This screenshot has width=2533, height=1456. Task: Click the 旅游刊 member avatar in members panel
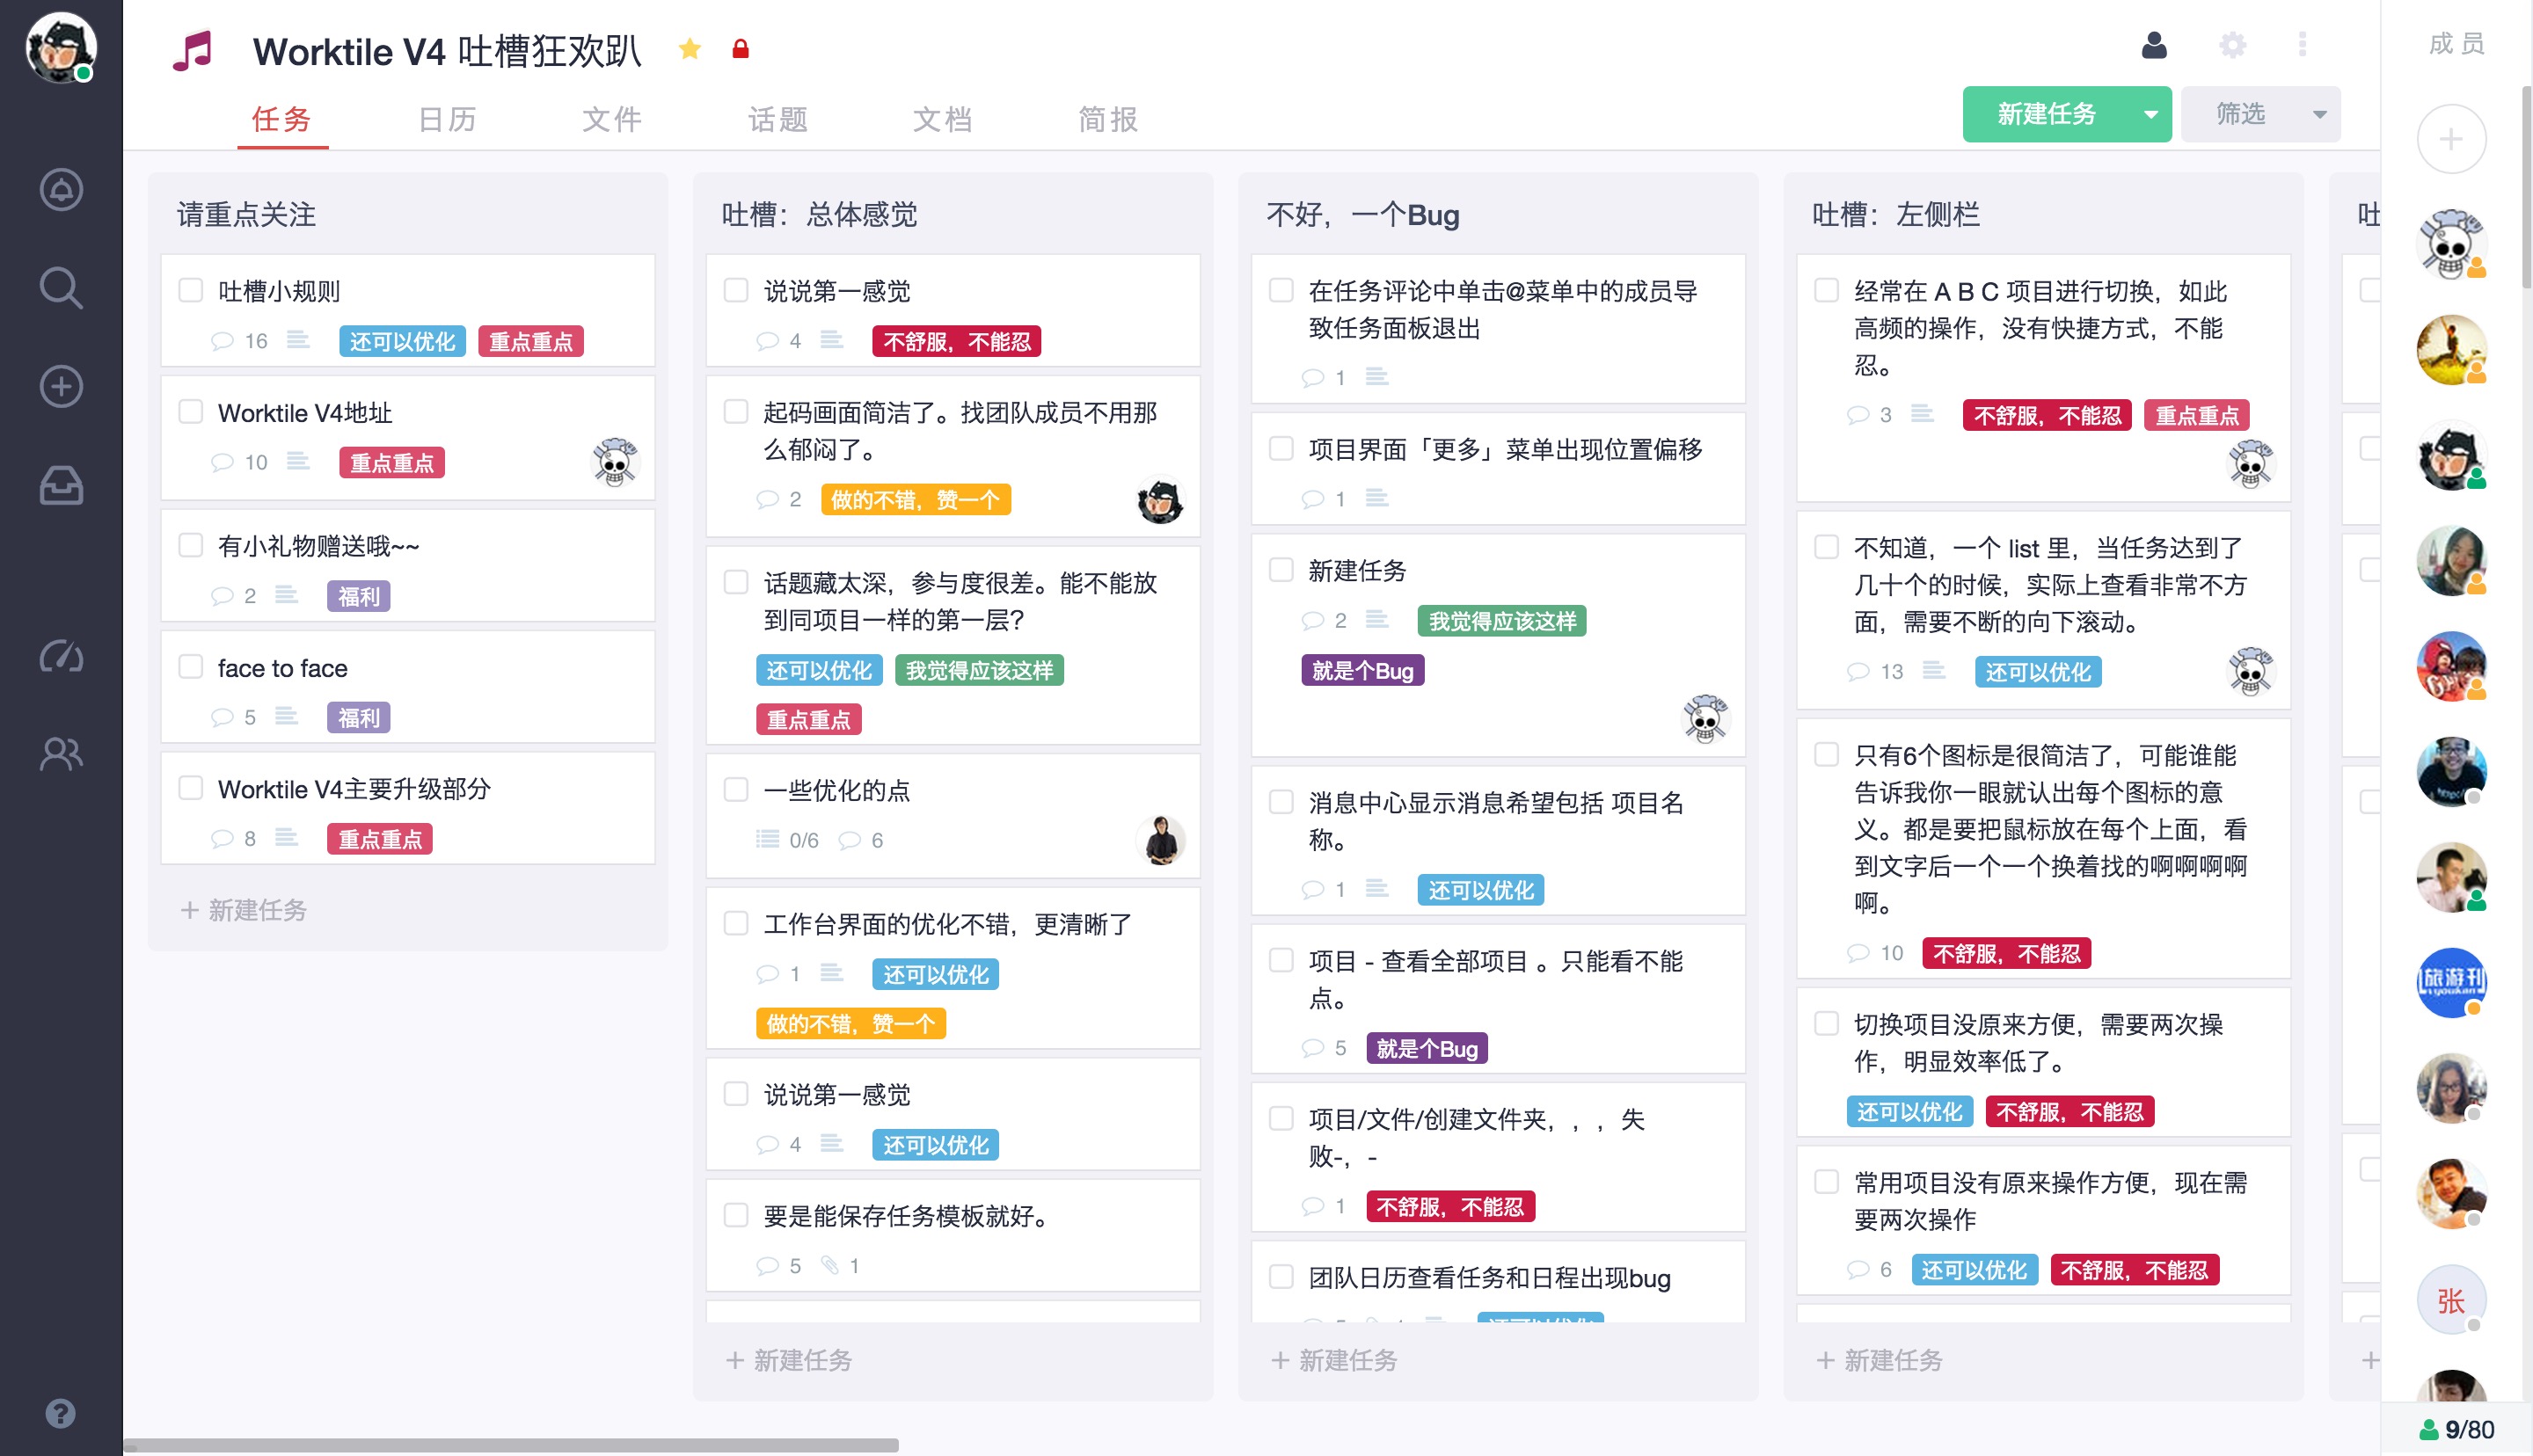(x=2451, y=982)
